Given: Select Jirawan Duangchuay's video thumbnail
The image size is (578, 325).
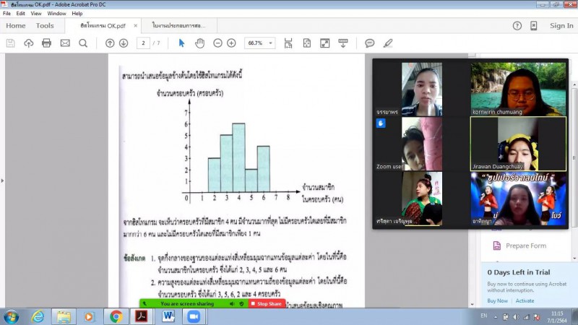Looking at the screenshot, I should pyautogui.click(x=518, y=144).
